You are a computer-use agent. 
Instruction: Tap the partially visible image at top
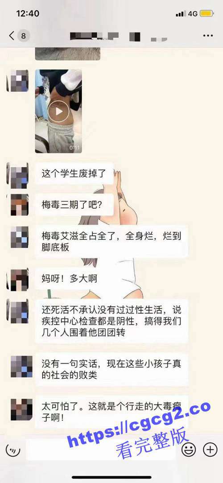[67, 54]
